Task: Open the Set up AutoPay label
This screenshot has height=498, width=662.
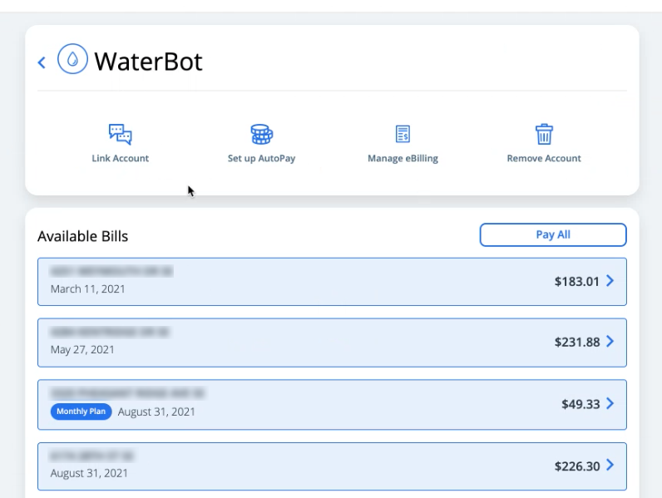Action: 261,158
